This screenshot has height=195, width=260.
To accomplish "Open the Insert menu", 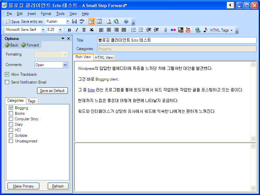I will click(32, 14).
